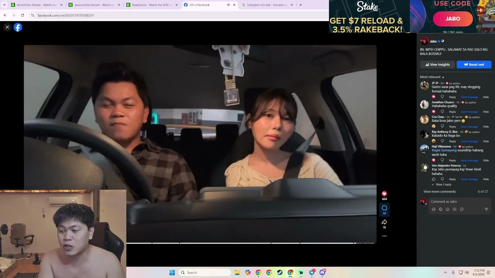The width and height of the screenshot is (495, 278).
Task: Close the ArmelDoto Stream tab
Action: [61, 5]
